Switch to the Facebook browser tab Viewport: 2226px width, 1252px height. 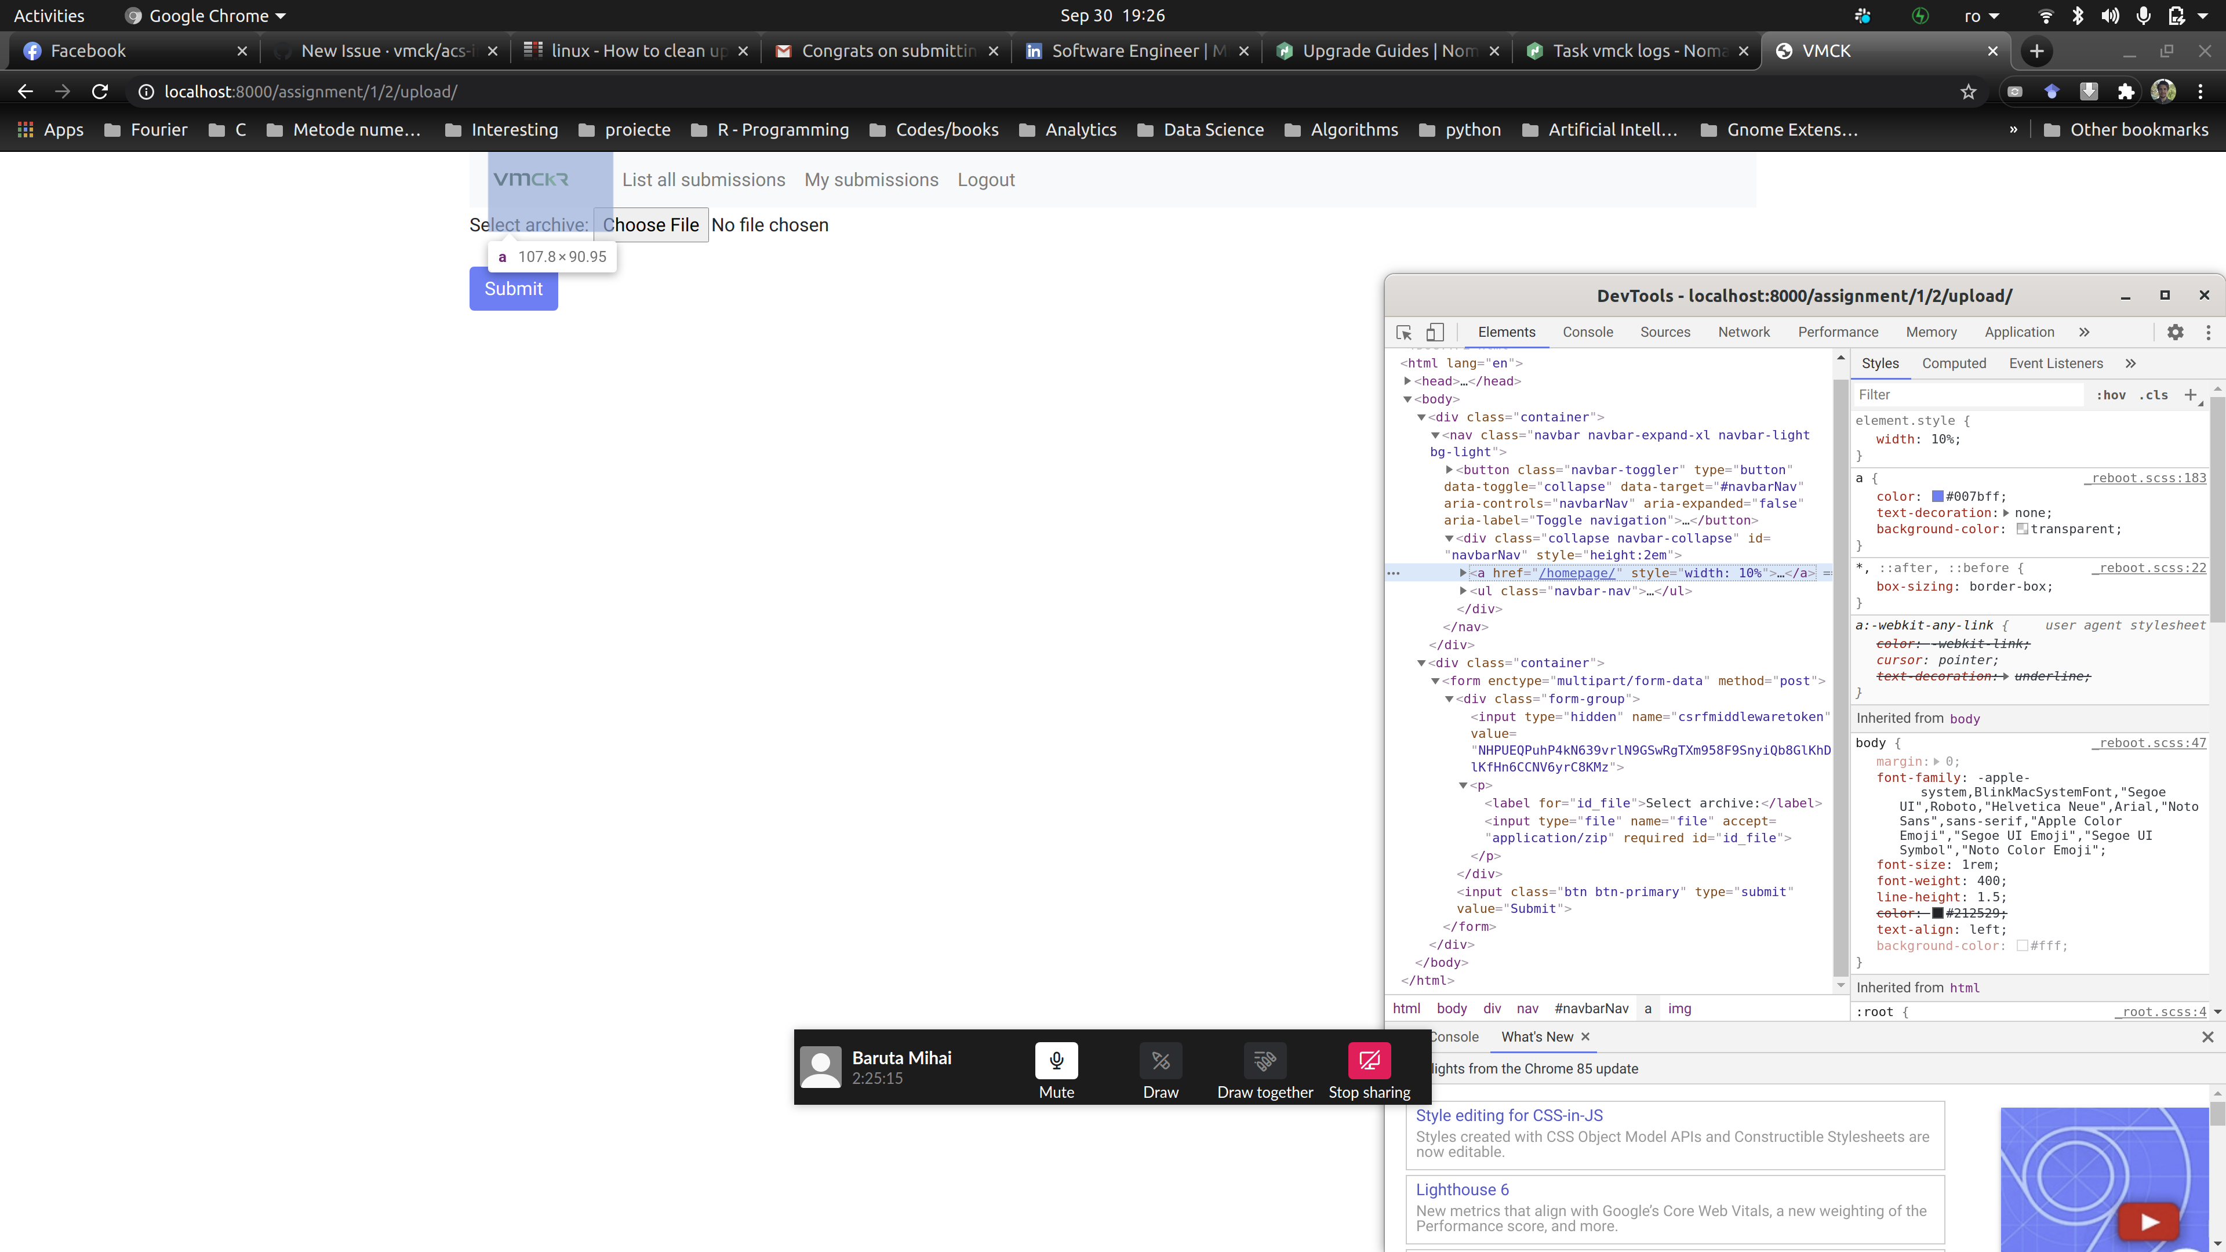click(134, 51)
